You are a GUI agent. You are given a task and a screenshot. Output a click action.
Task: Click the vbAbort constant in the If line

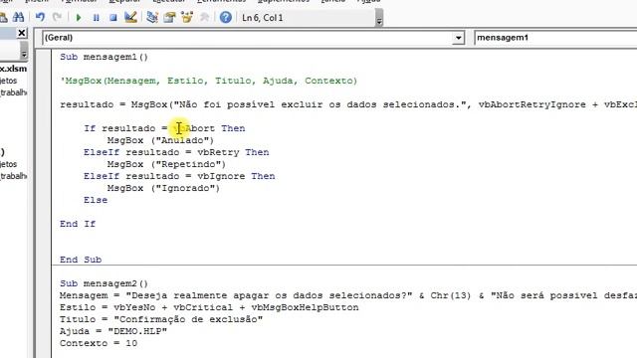pos(194,128)
